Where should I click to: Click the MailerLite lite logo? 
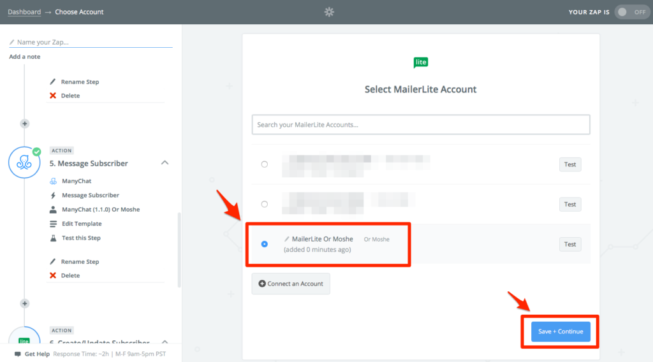tap(421, 62)
